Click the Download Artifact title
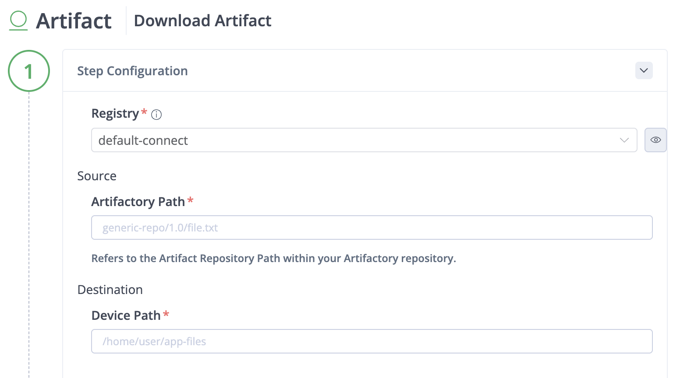 click(202, 21)
